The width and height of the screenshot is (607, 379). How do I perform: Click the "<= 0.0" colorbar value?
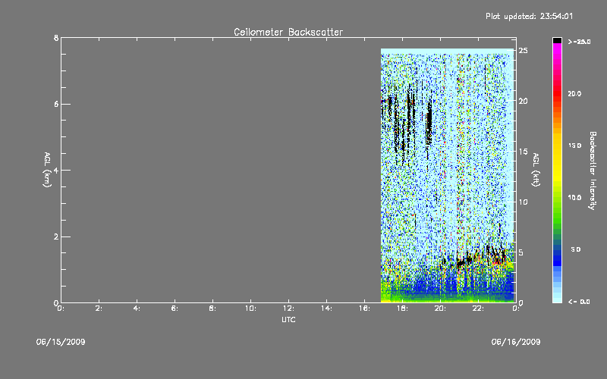click(x=579, y=302)
